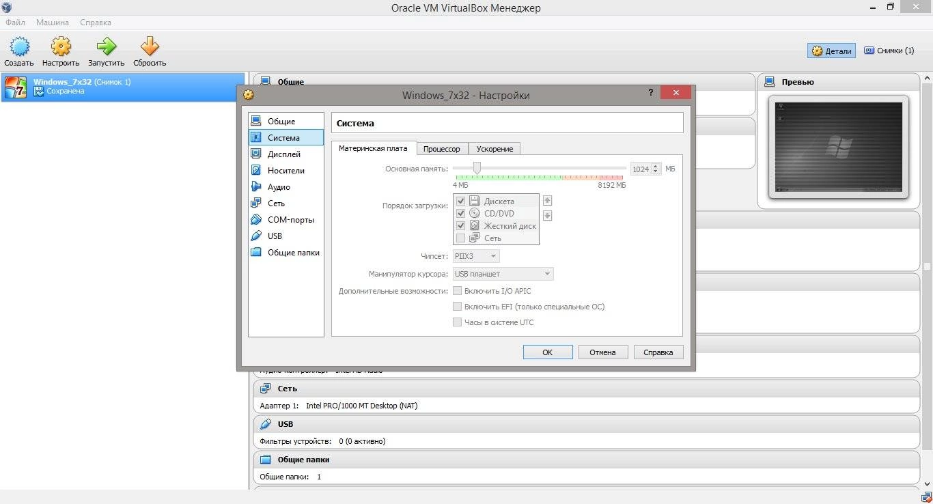Open Дисплей settings category
Viewport: 933px width, 504px height.
[286, 154]
